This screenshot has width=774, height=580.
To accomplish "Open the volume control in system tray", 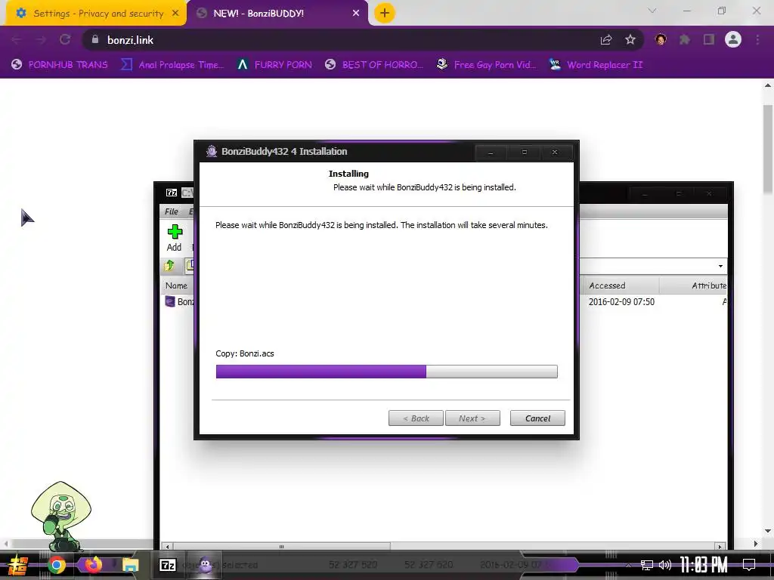I will [665, 565].
